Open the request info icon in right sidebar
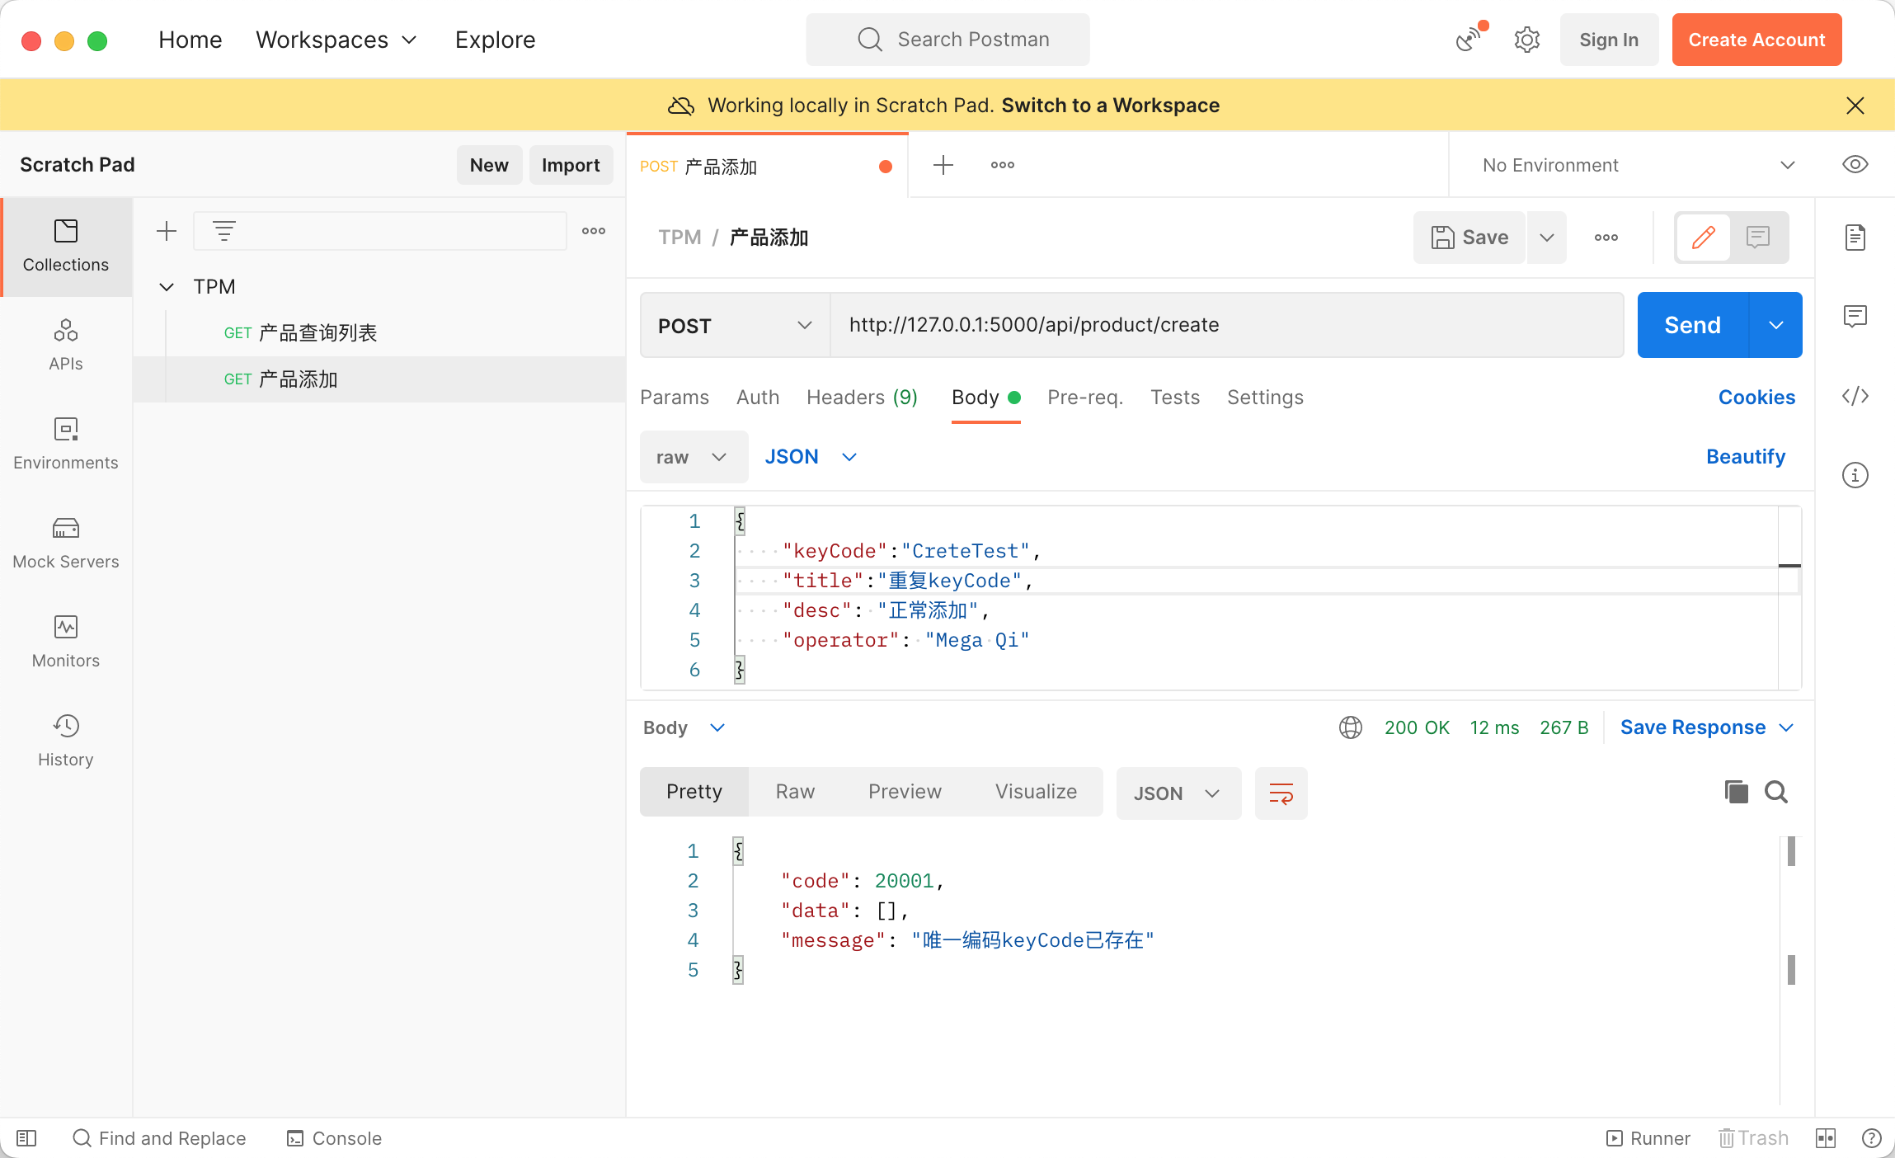Viewport: 1895px width, 1158px height. click(x=1855, y=475)
